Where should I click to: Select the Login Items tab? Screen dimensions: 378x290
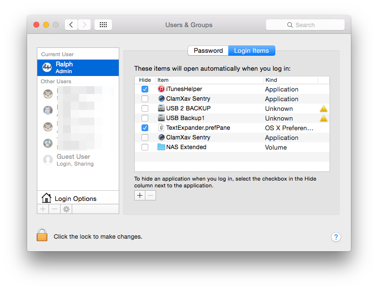[252, 50]
